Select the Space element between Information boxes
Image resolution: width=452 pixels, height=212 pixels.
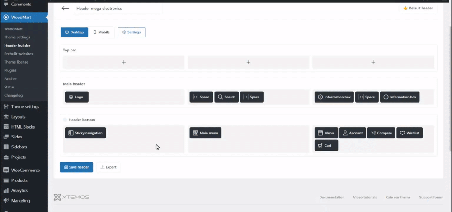tap(367, 97)
